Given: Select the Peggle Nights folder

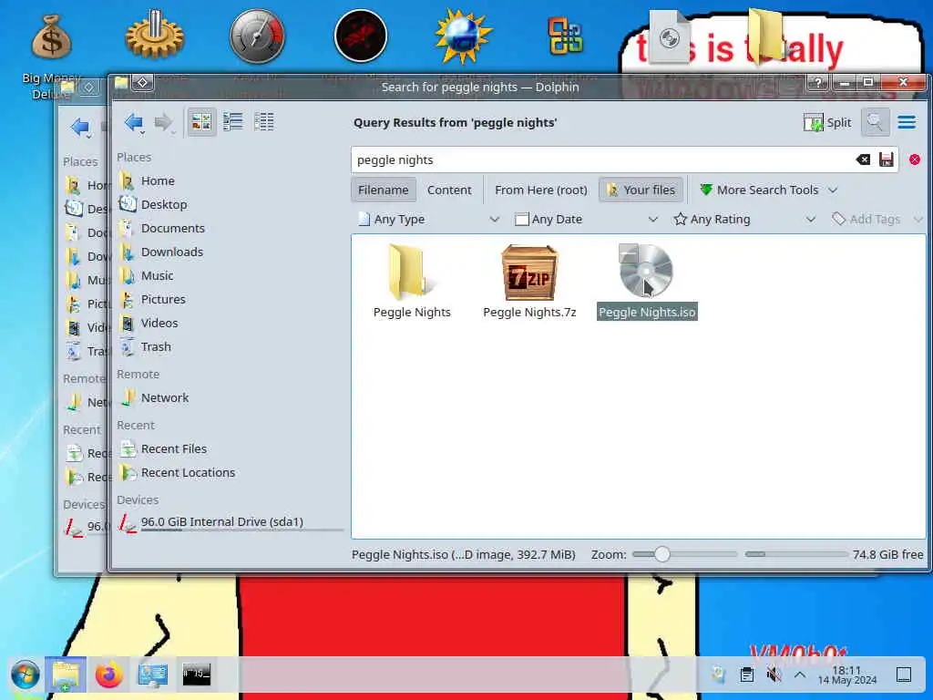Looking at the screenshot, I should pyautogui.click(x=412, y=282).
